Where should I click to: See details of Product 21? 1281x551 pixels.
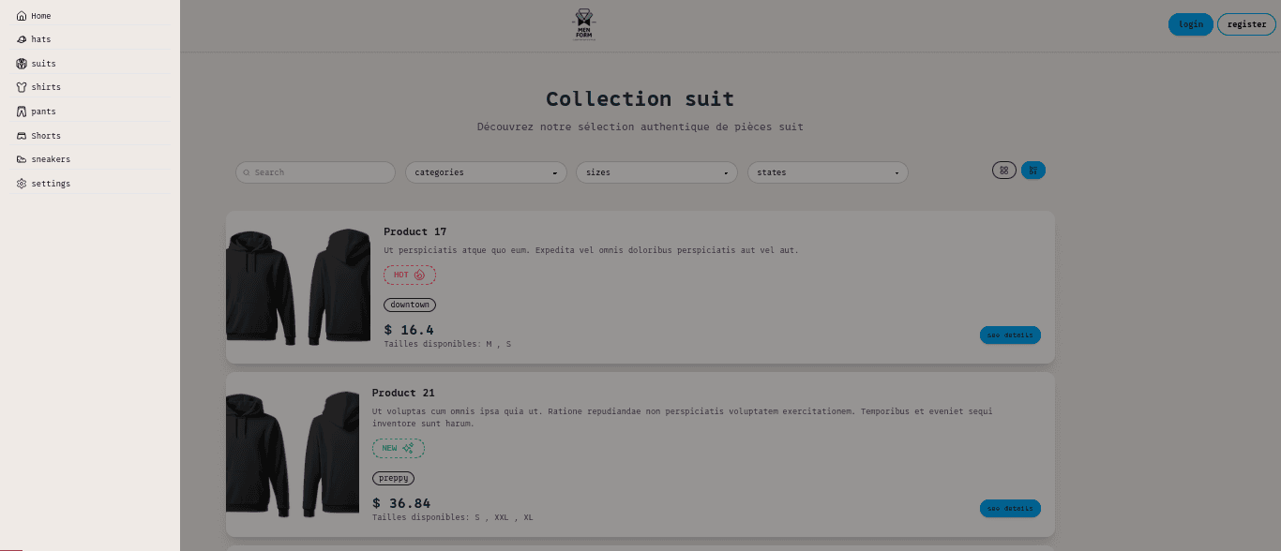(x=1010, y=509)
